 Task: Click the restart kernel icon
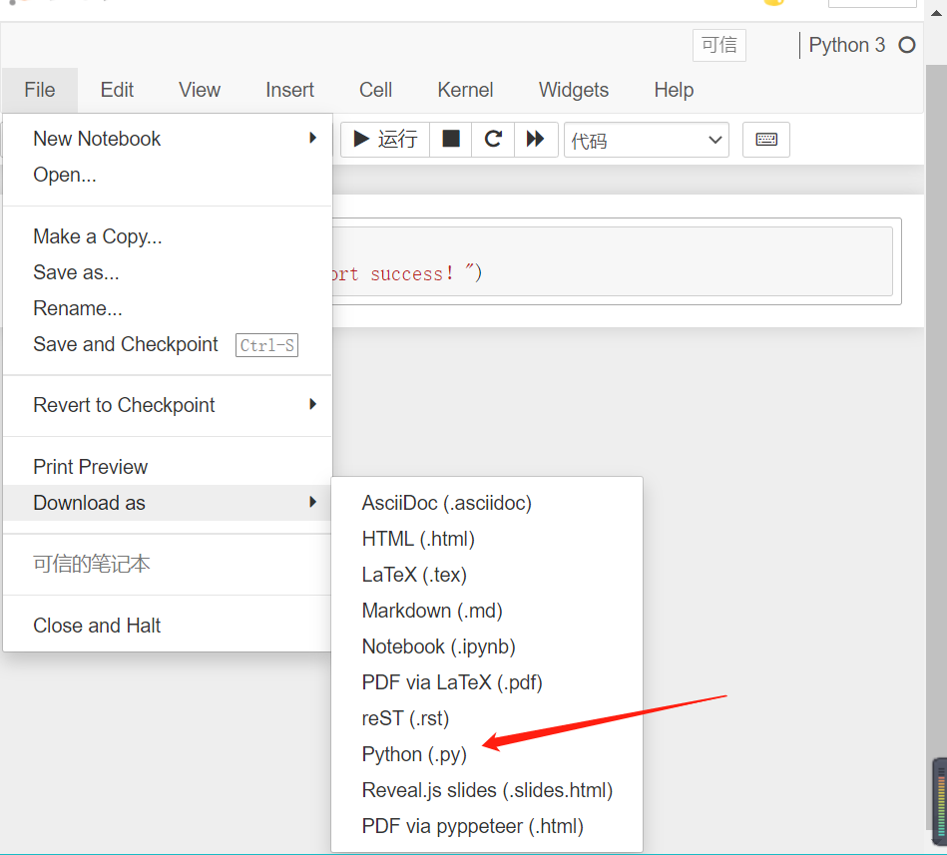click(492, 139)
